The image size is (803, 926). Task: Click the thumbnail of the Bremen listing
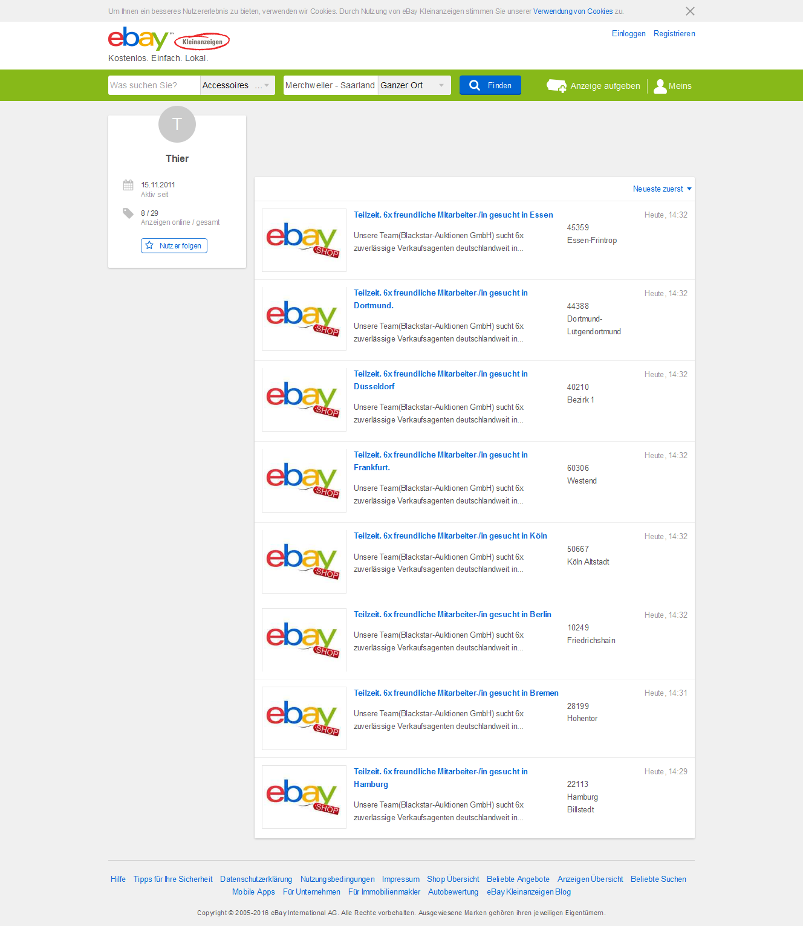tap(304, 718)
